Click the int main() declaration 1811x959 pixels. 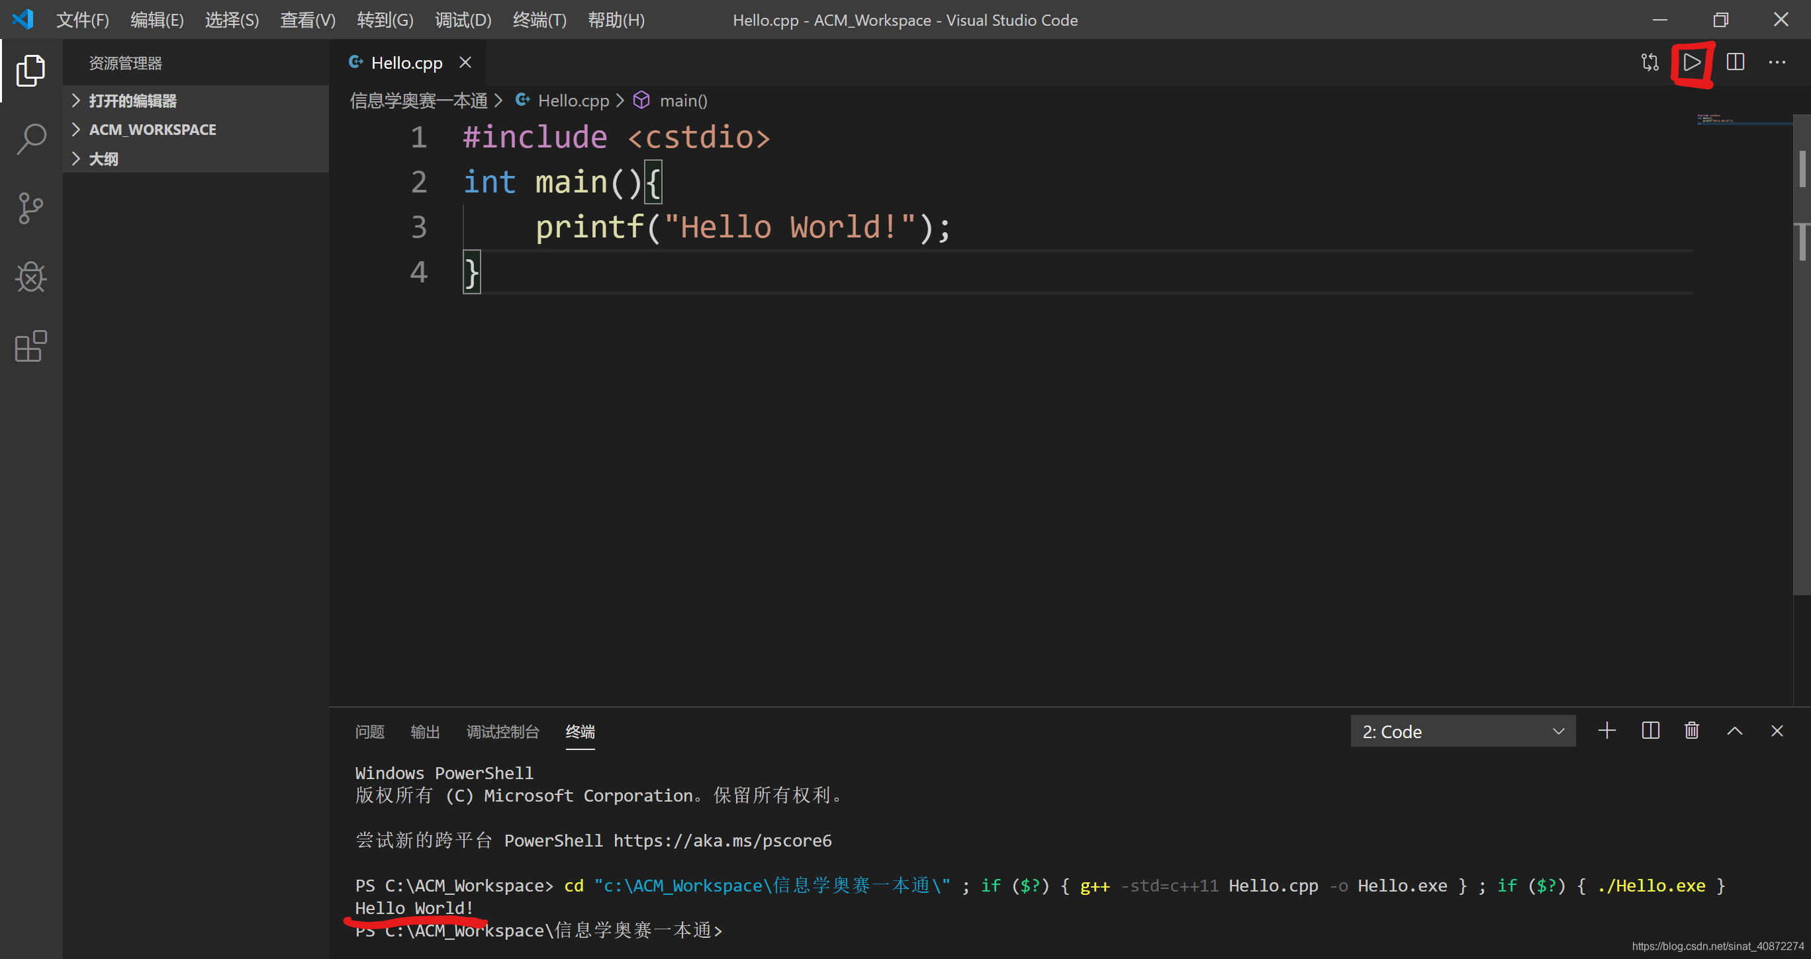[563, 182]
